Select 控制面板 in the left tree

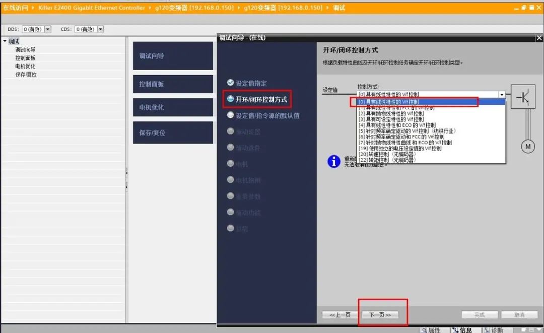click(x=25, y=58)
